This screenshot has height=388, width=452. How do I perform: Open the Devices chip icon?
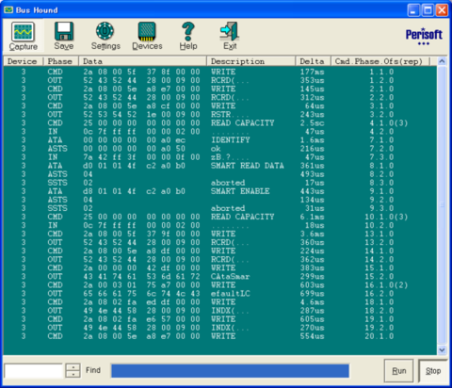(147, 31)
